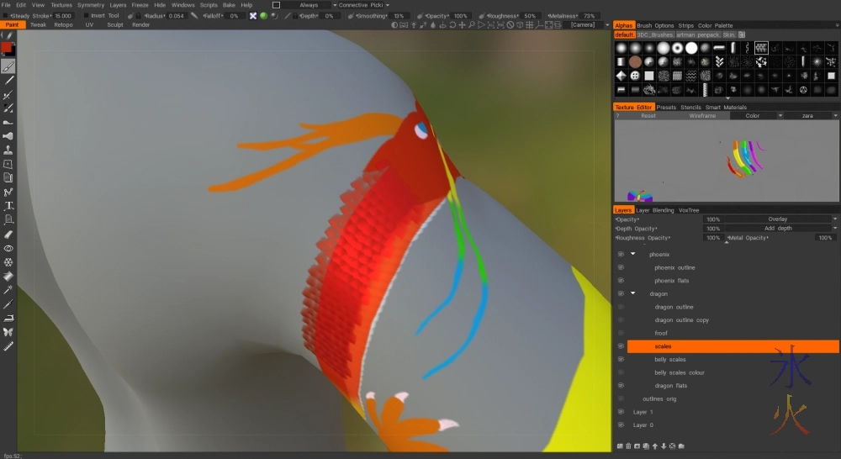Select the dragon flats layer
Screen dimensions: 841x459
point(671,385)
